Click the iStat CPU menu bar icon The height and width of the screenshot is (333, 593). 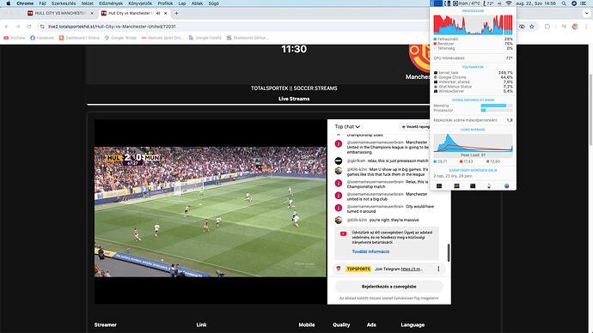[437, 3]
